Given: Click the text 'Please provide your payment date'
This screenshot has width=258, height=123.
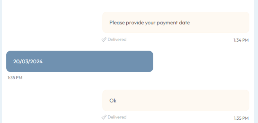Looking at the screenshot, I should tap(149, 23).
